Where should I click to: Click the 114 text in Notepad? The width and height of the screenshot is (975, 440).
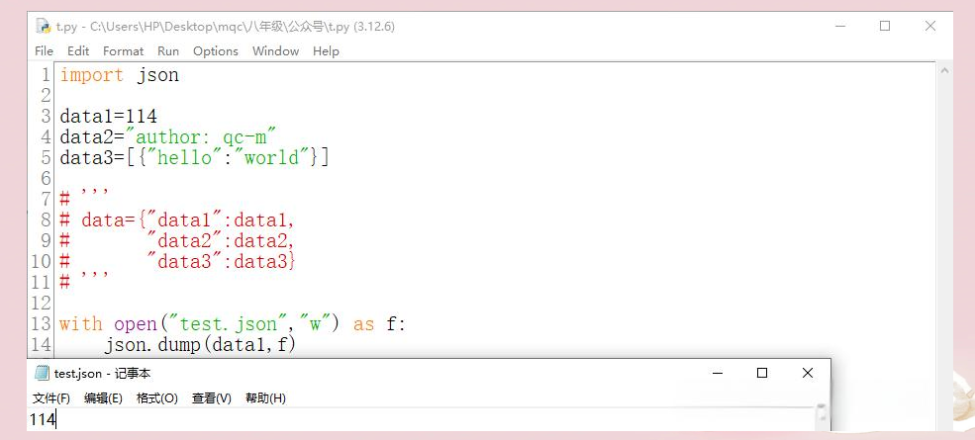(x=42, y=419)
